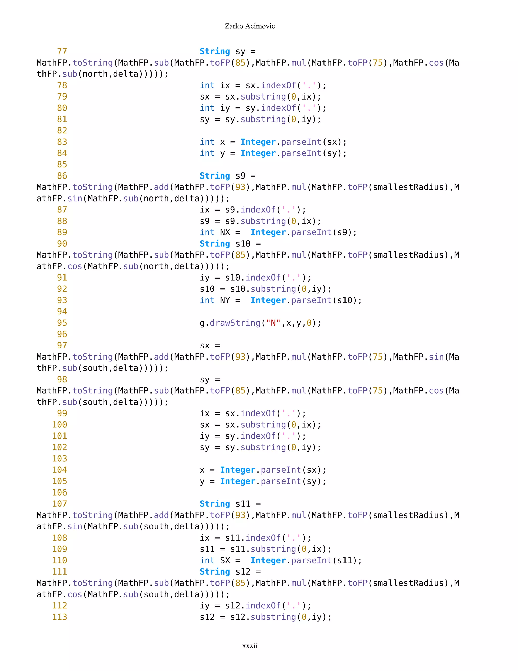Screen dimensions: 518x671
Task: Click 'sy = sy.substring(0,iy);' on line 81
Action: coord(261,119)
